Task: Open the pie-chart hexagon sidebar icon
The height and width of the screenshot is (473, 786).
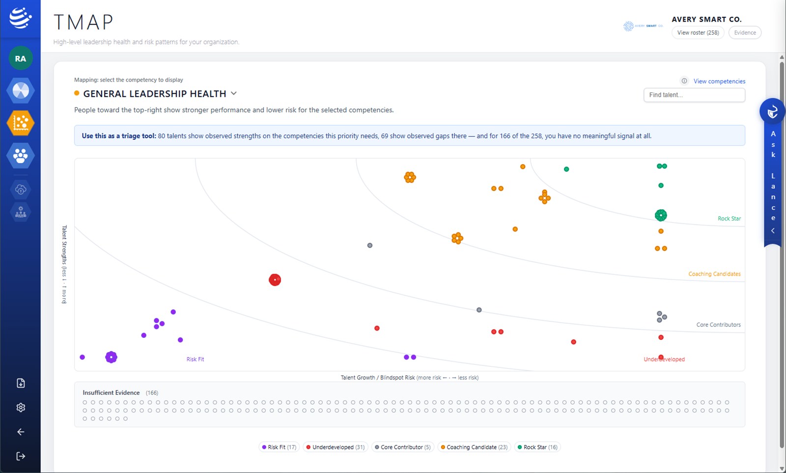Action: (x=20, y=90)
